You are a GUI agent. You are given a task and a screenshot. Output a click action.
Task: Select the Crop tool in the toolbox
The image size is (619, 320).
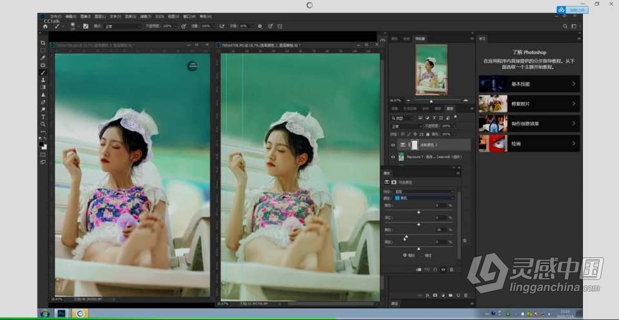pos(43,43)
